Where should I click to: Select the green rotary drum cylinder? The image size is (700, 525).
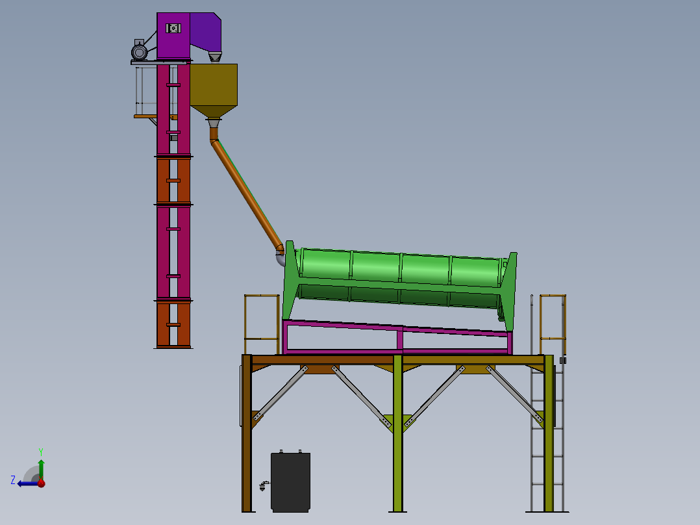click(401, 279)
